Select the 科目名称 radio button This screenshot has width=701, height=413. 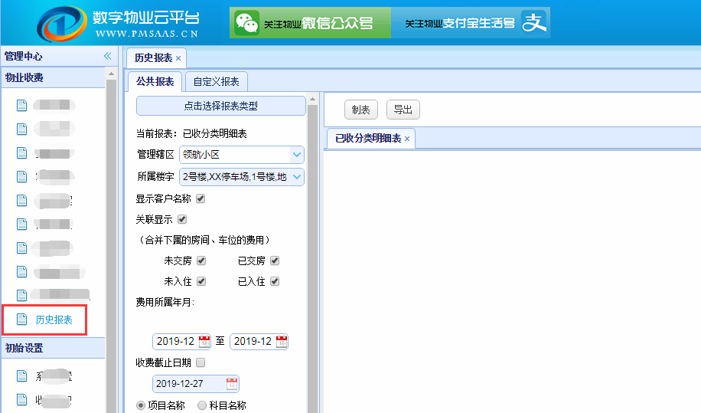[202, 405]
